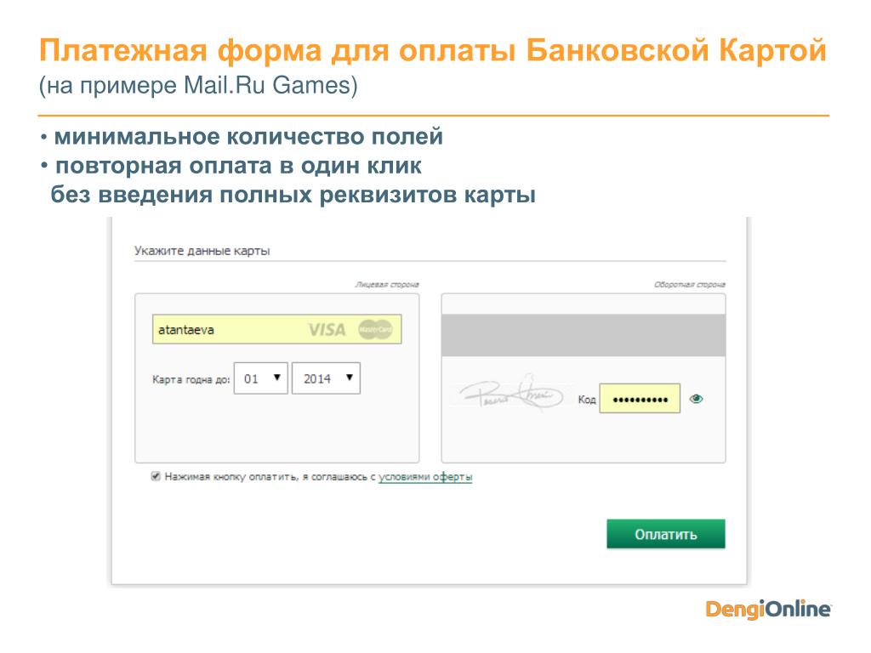The width and height of the screenshot is (871, 653).
Task: Click the VISA logo in card field
Action: tap(327, 330)
